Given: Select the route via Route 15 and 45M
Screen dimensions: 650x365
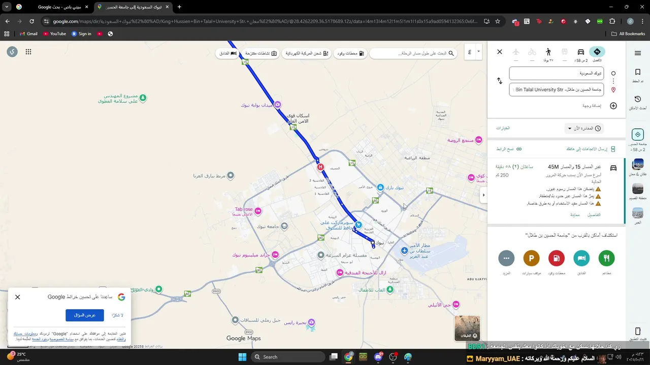Looking at the screenshot, I should coord(556,192).
